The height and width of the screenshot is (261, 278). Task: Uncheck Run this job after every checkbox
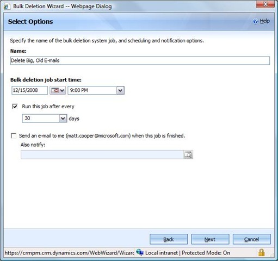[x=15, y=106]
